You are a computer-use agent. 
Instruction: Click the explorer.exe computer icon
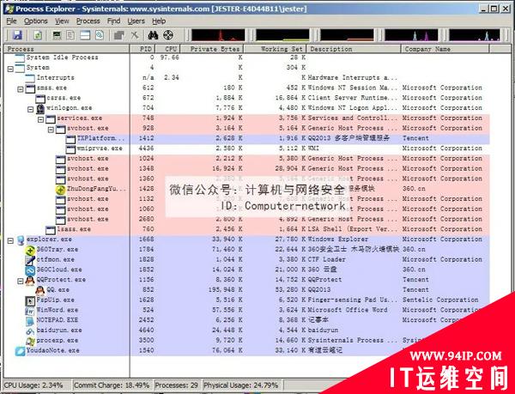20,240
